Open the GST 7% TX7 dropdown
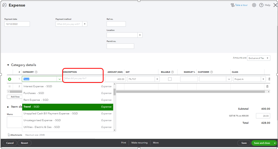Viewport: 278px width, 149px height. coord(157,79)
